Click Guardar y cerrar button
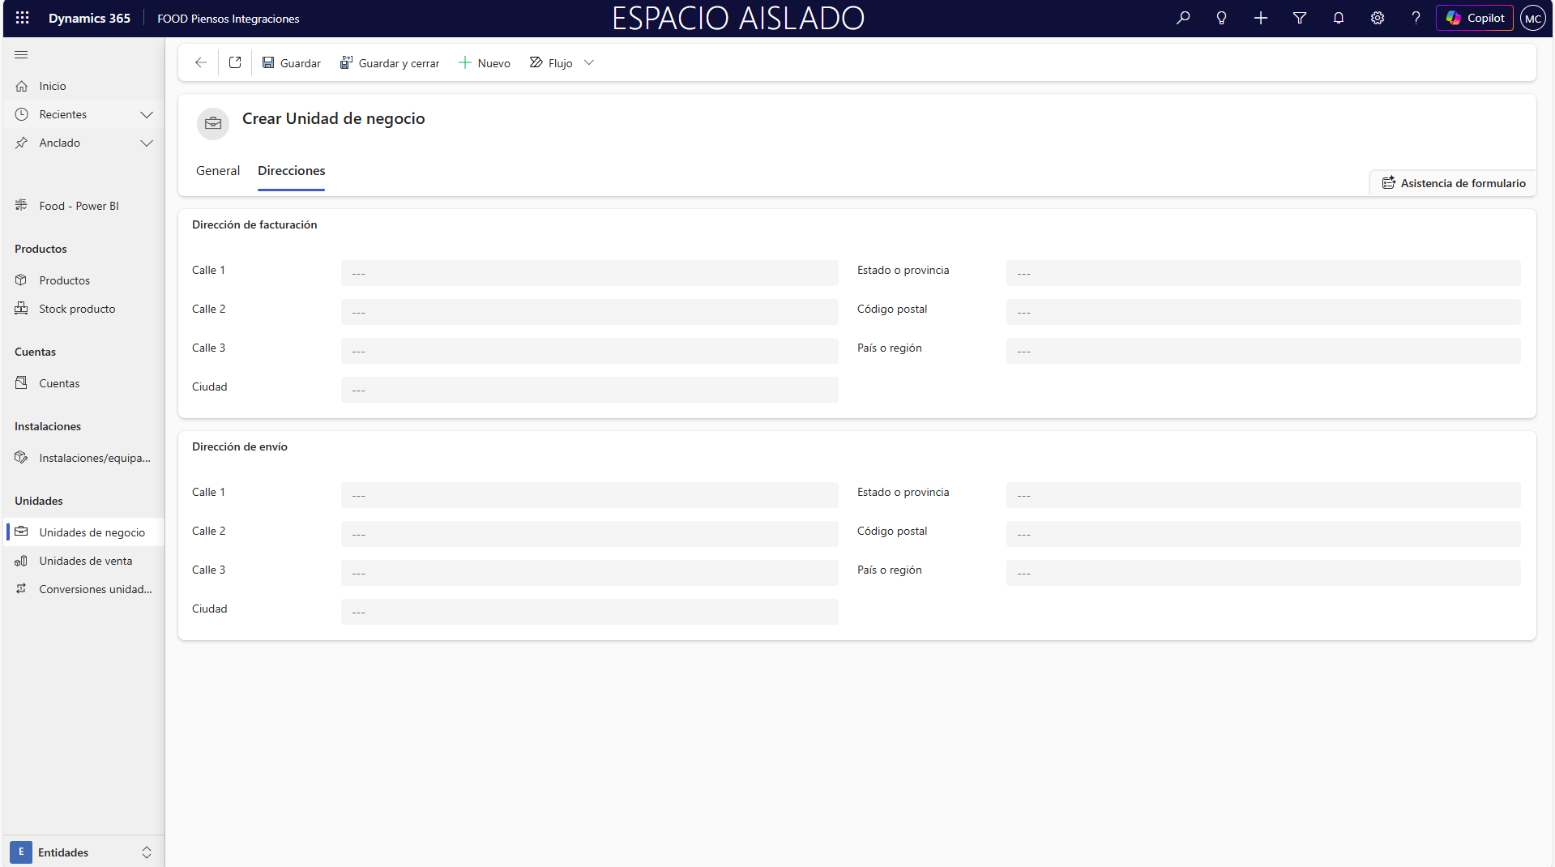Viewport: 1555px width, 867px height. pos(390,62)
